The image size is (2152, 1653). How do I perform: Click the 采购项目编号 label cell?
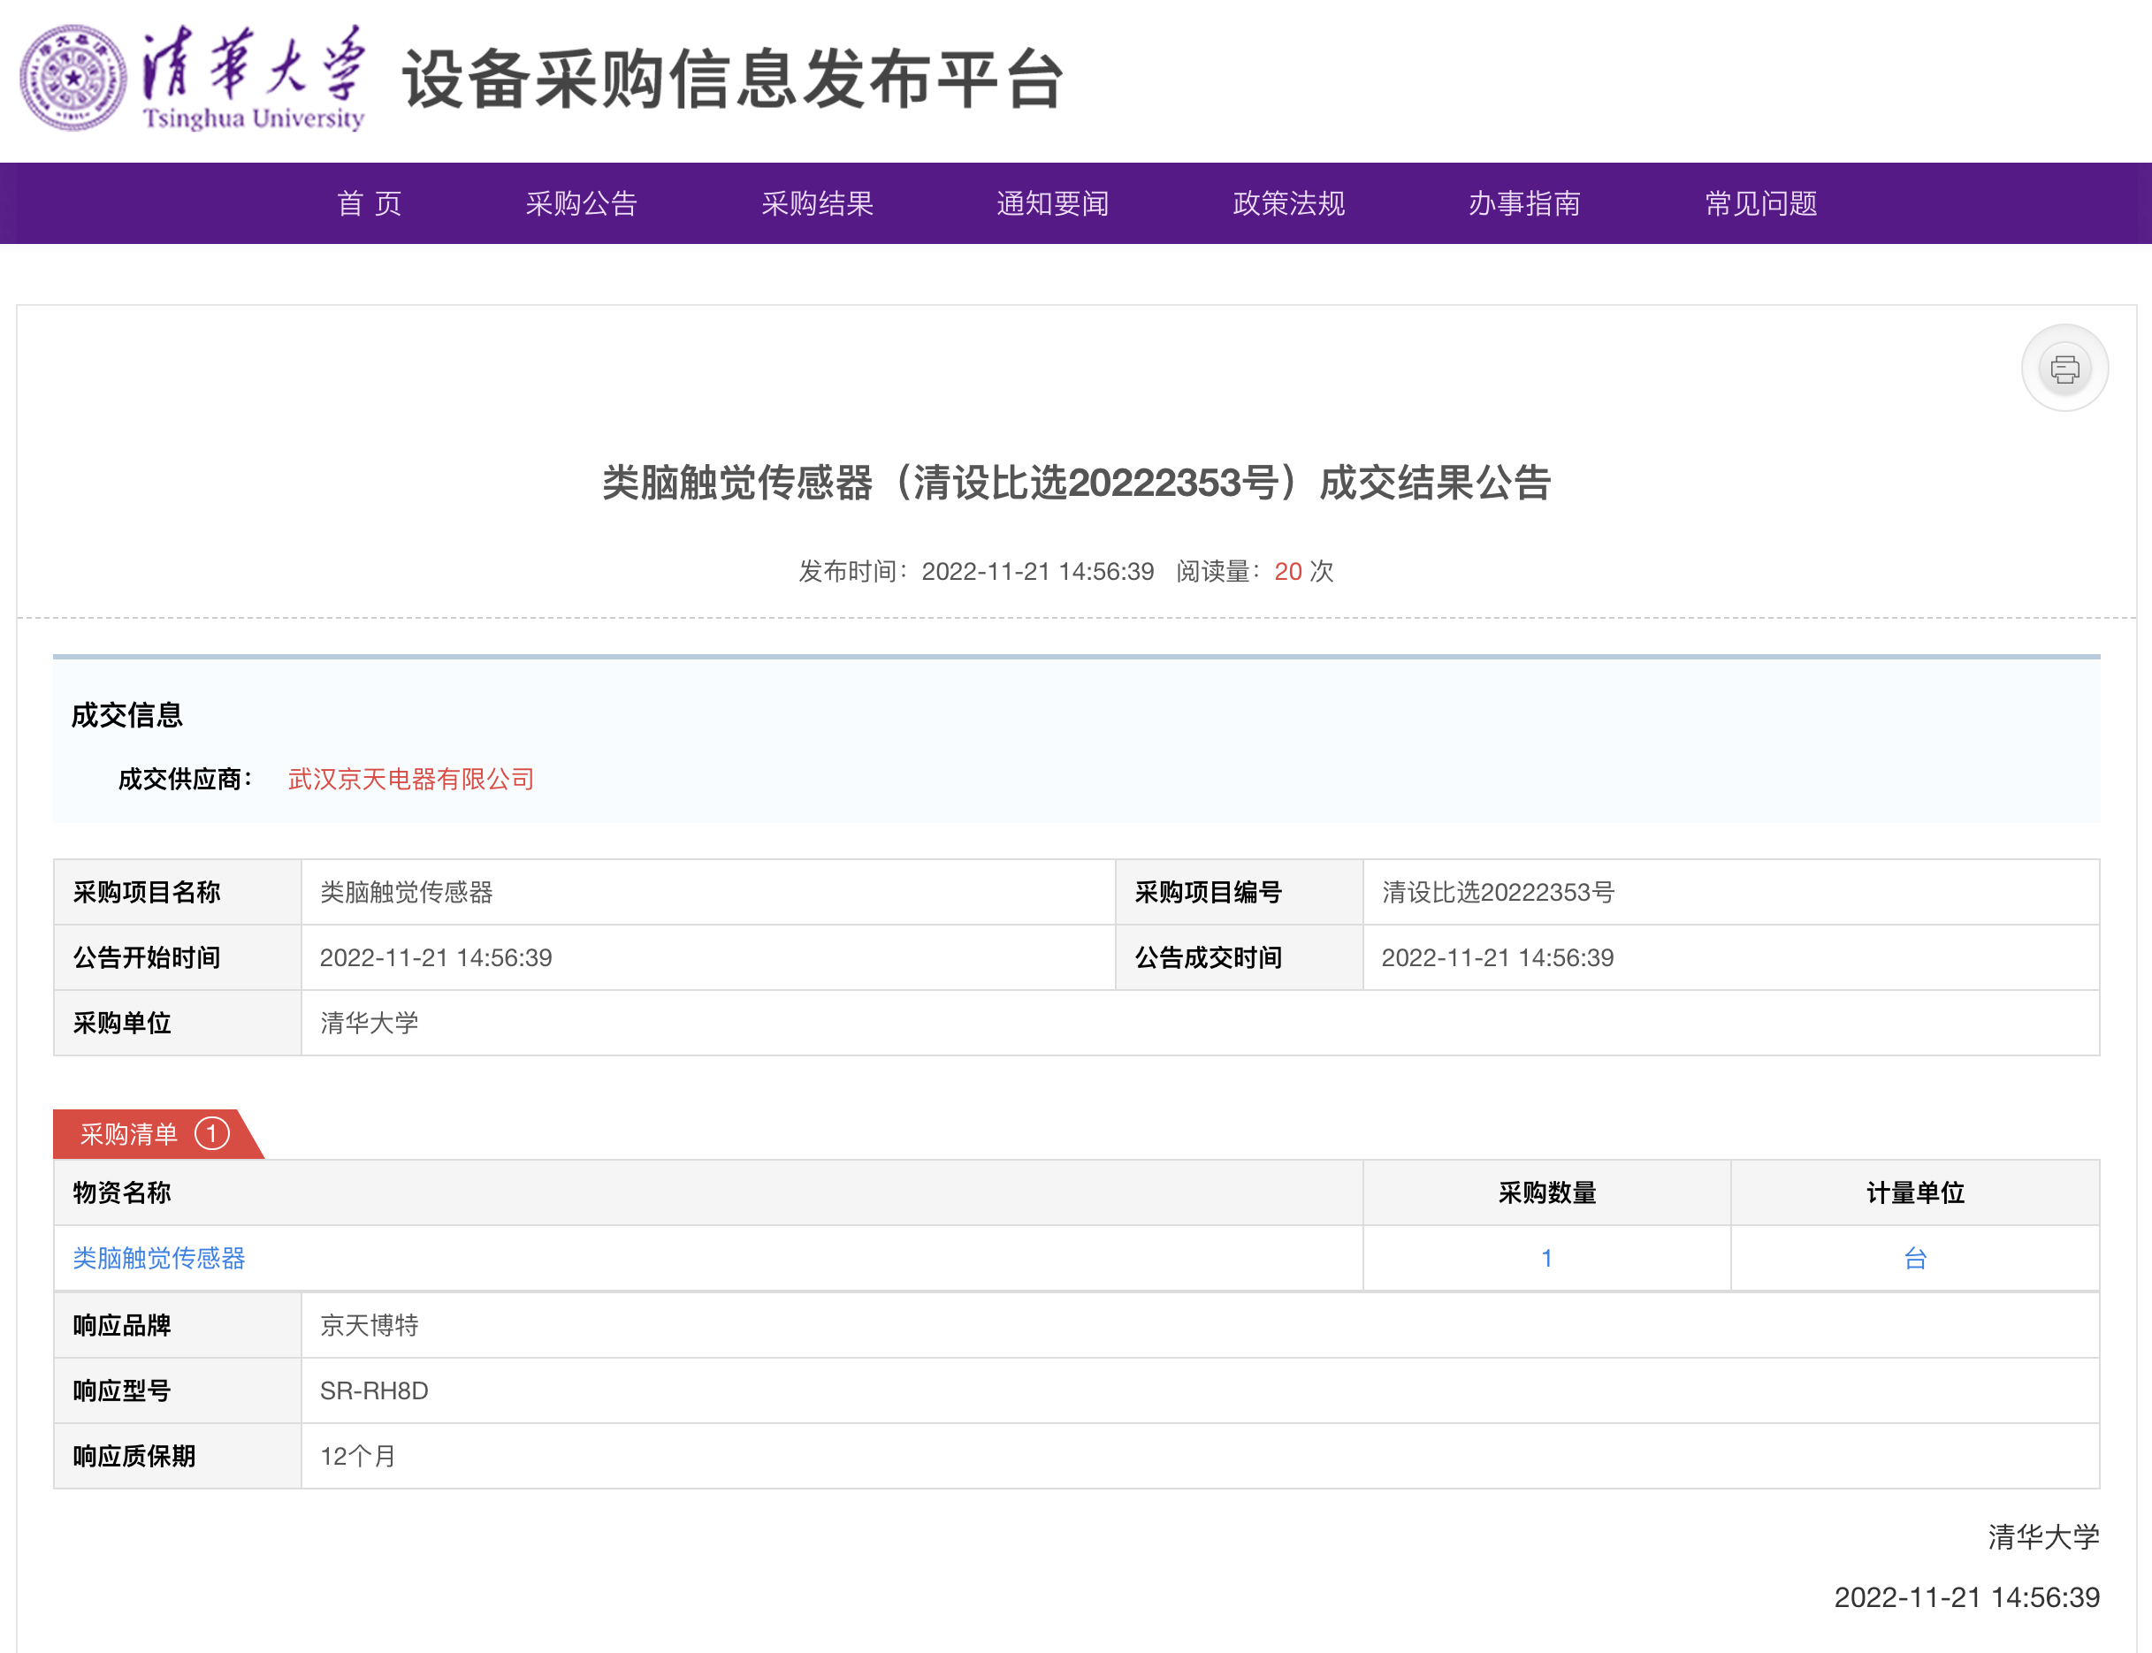pyautogui.click(x=1239, y=891)
